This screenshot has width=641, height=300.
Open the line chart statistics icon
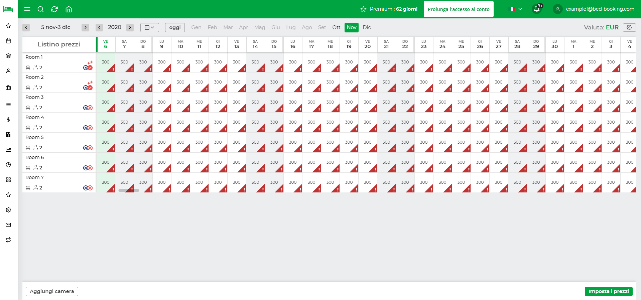click(9, 150)
